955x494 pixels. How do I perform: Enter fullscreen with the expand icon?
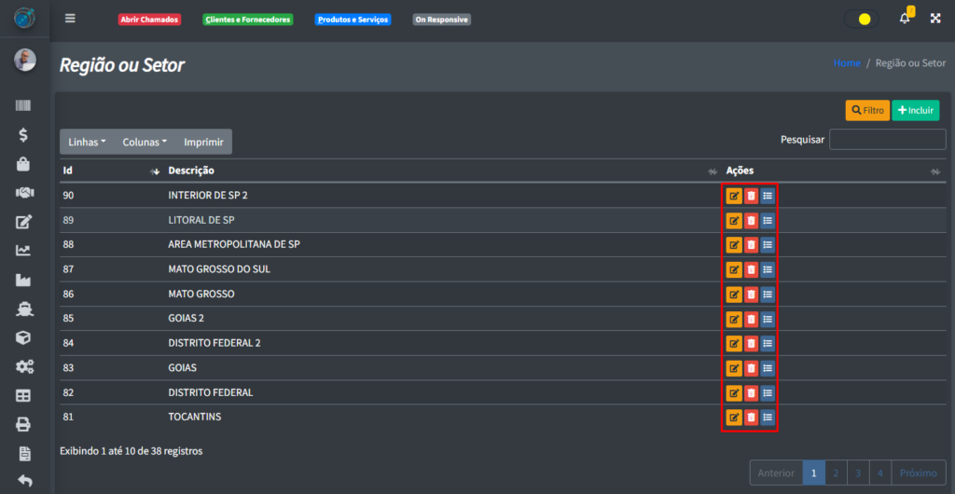pos(935,19)
